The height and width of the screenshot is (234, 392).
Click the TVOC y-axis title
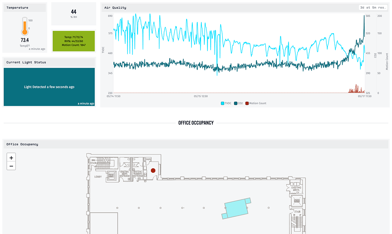(x=103, y=50)
